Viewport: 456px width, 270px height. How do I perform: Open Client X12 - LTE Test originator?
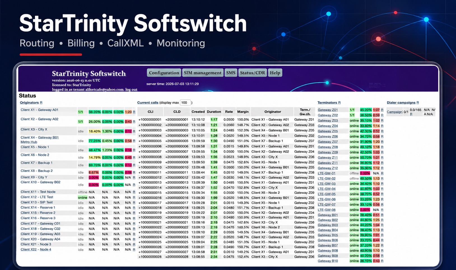pos(37,197)
